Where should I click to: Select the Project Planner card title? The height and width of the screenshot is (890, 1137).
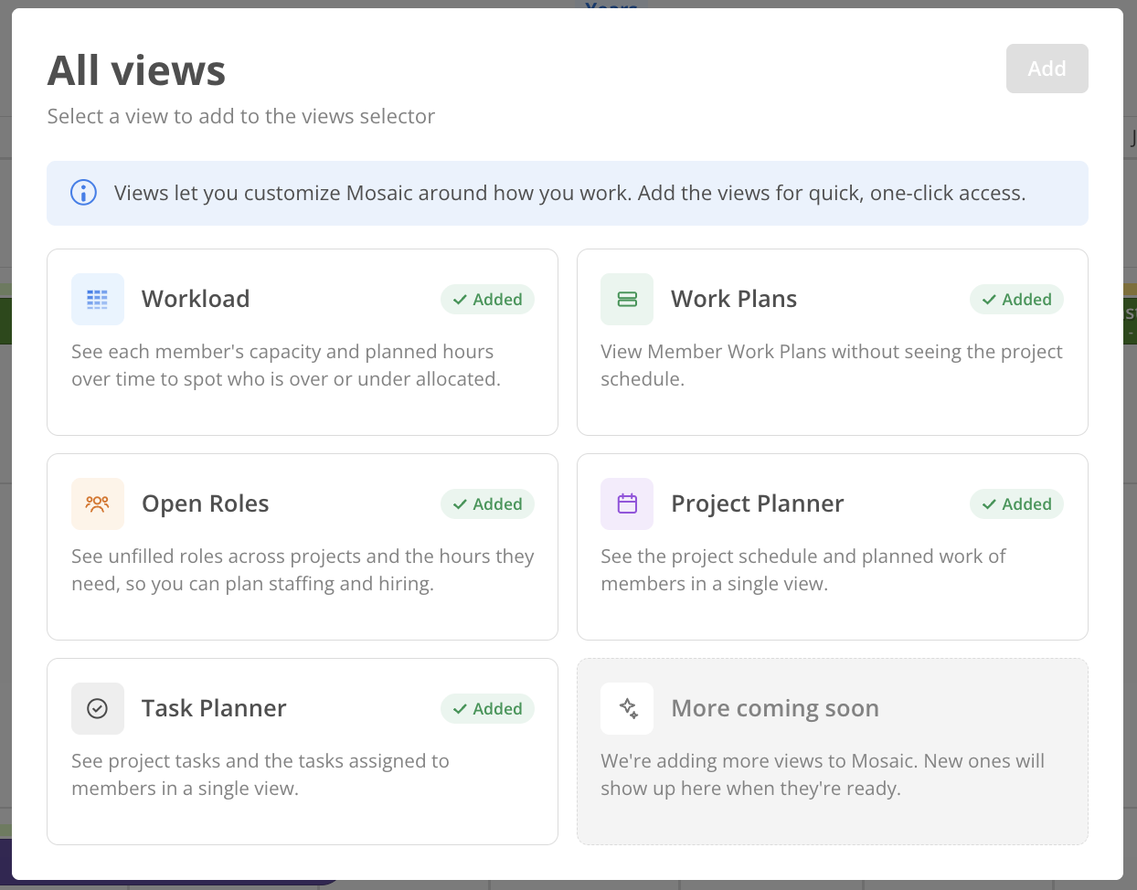[758, 503]
